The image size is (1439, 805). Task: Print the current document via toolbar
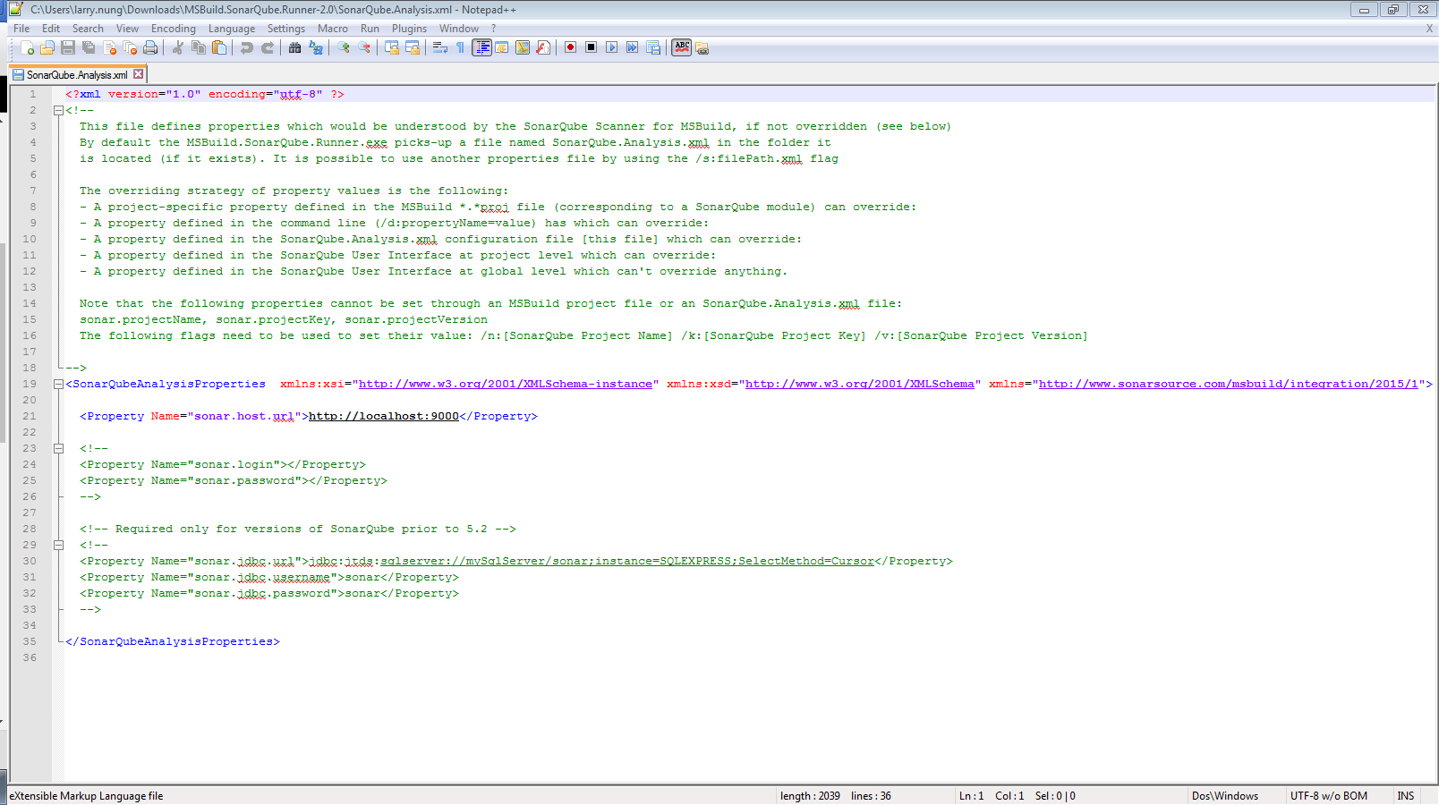[150, 47]
